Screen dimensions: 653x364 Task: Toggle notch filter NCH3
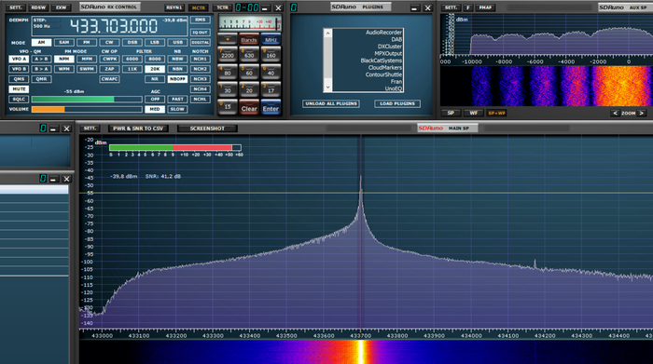point(201,79)
